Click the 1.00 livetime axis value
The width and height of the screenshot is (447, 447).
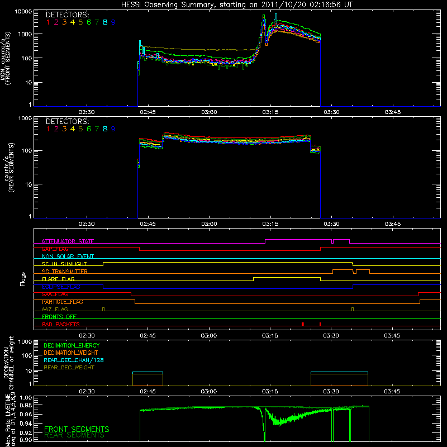point(26,398)
